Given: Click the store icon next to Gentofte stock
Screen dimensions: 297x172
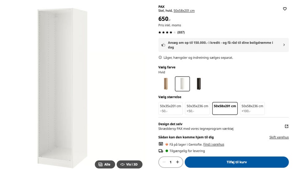Looking at the screenshot, I should pos(161,144).
